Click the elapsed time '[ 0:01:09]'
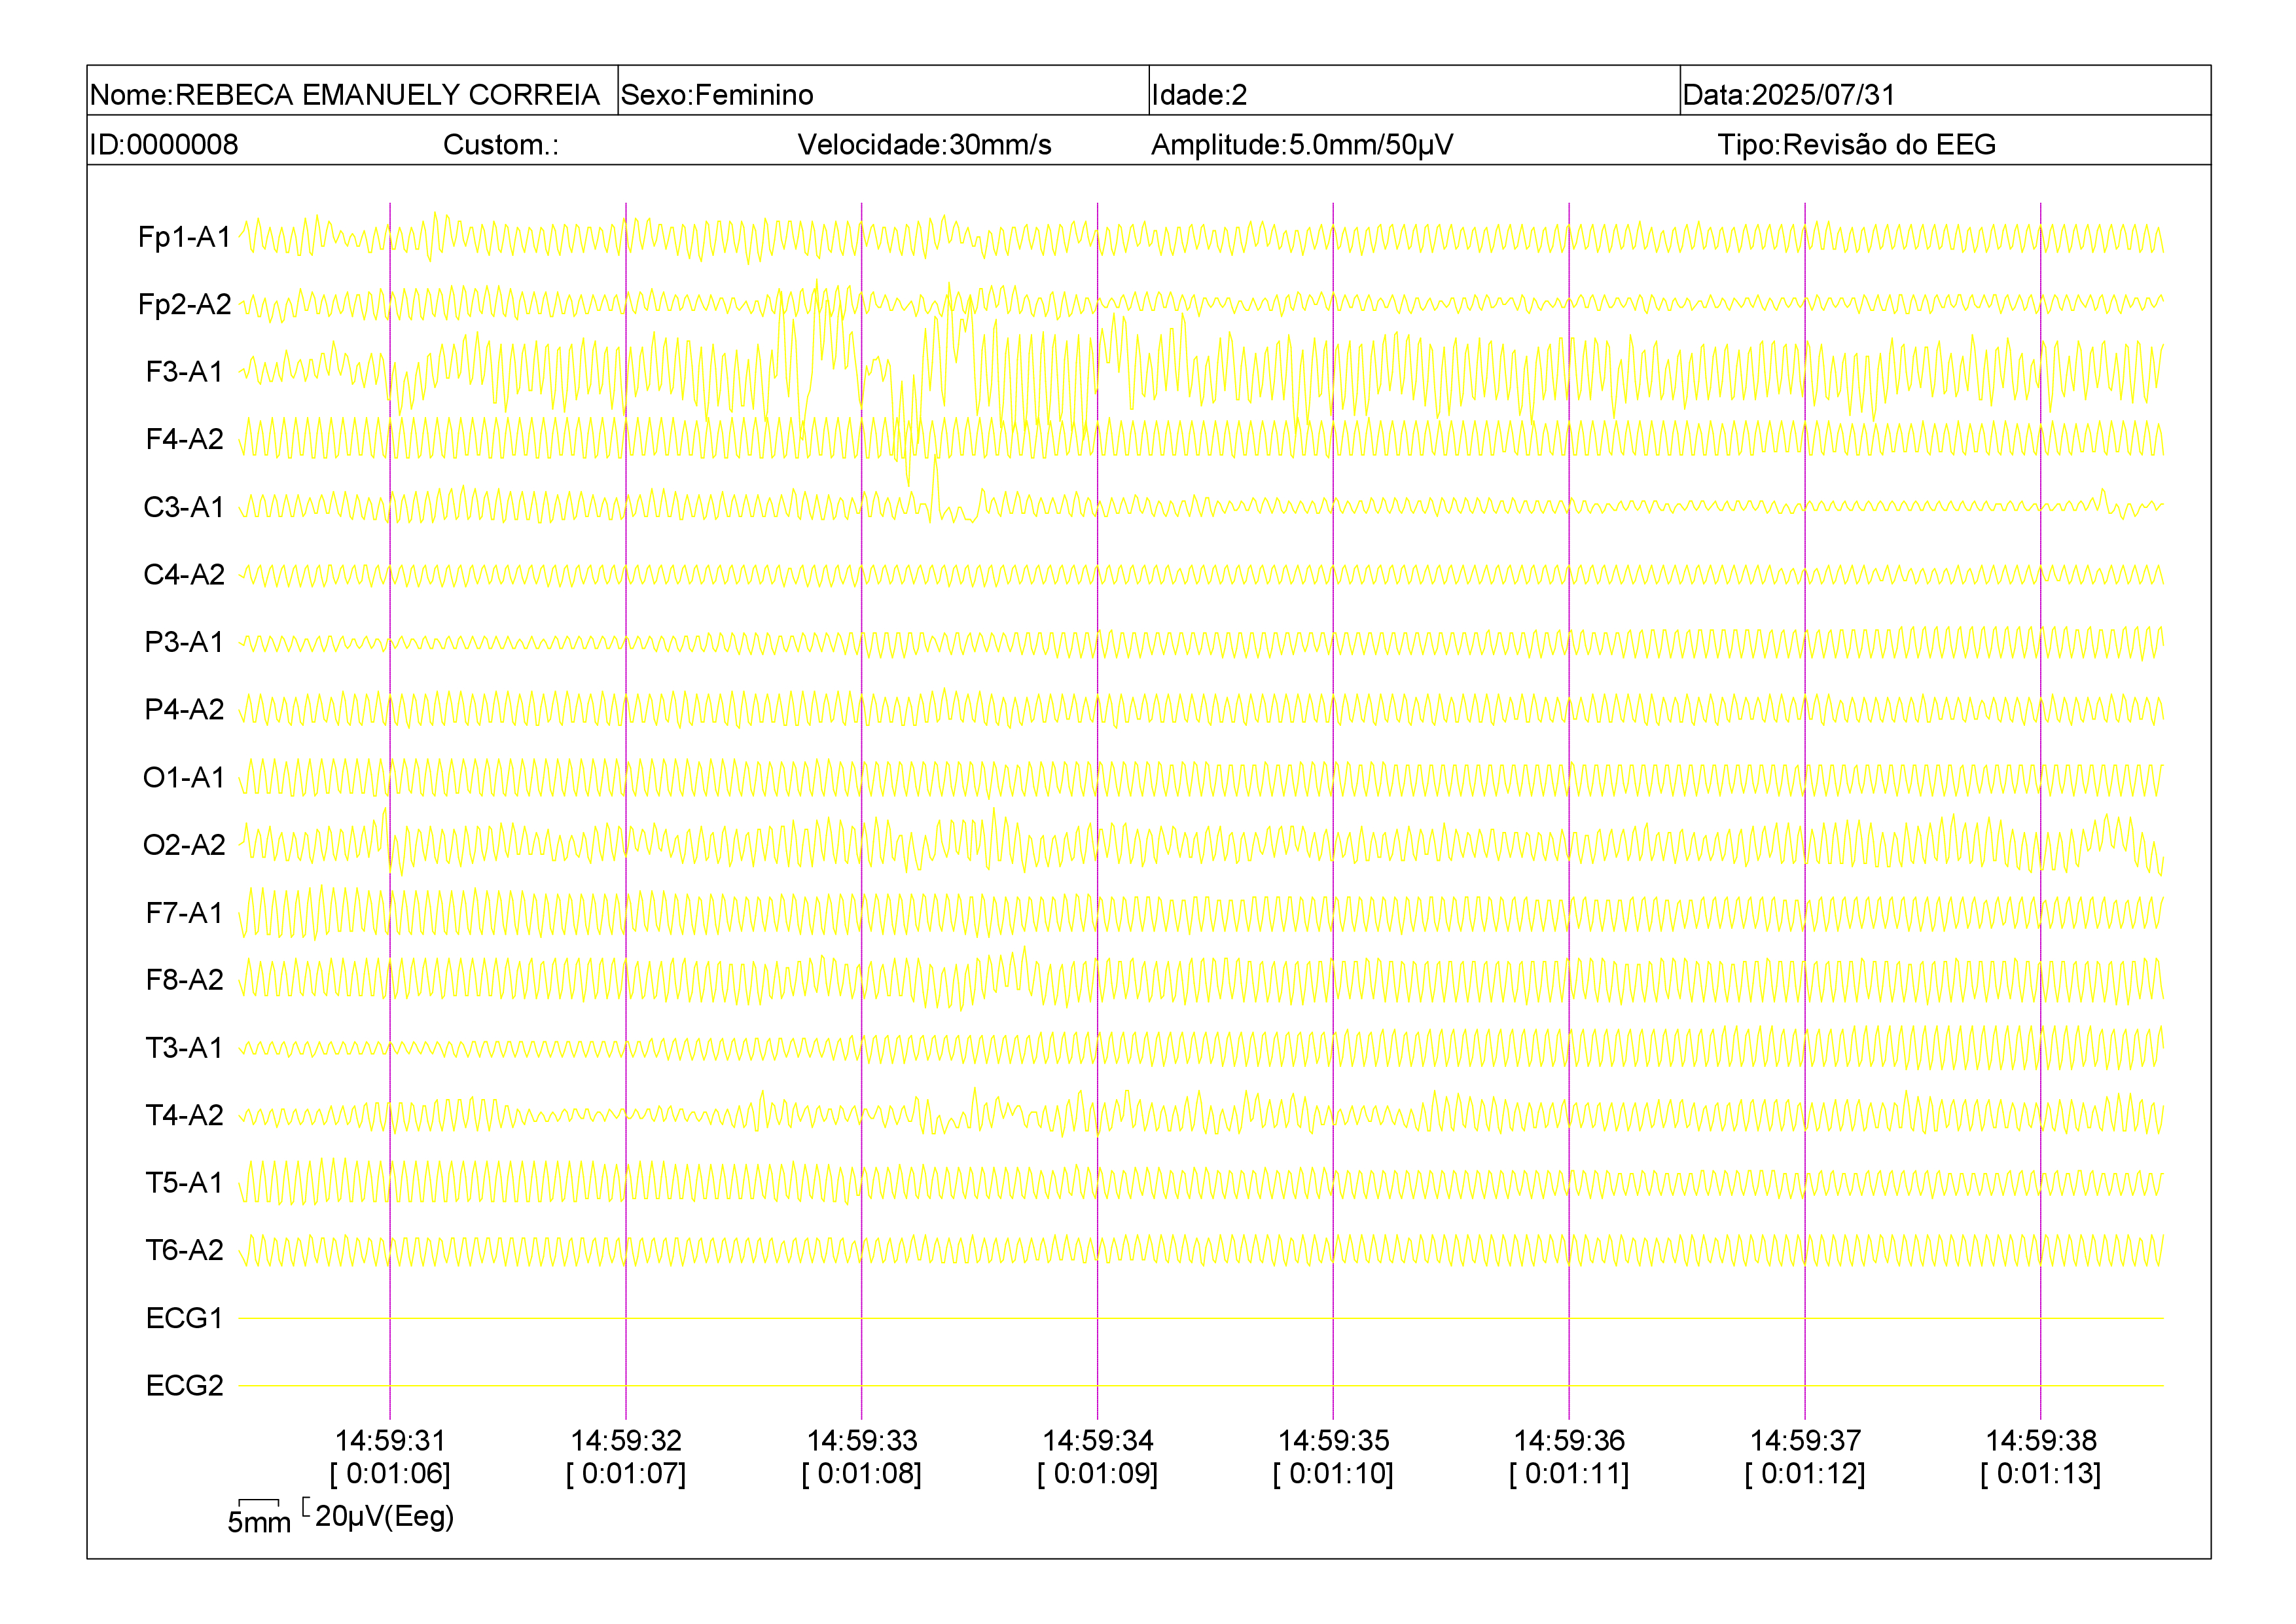 coord(1098,1474)
